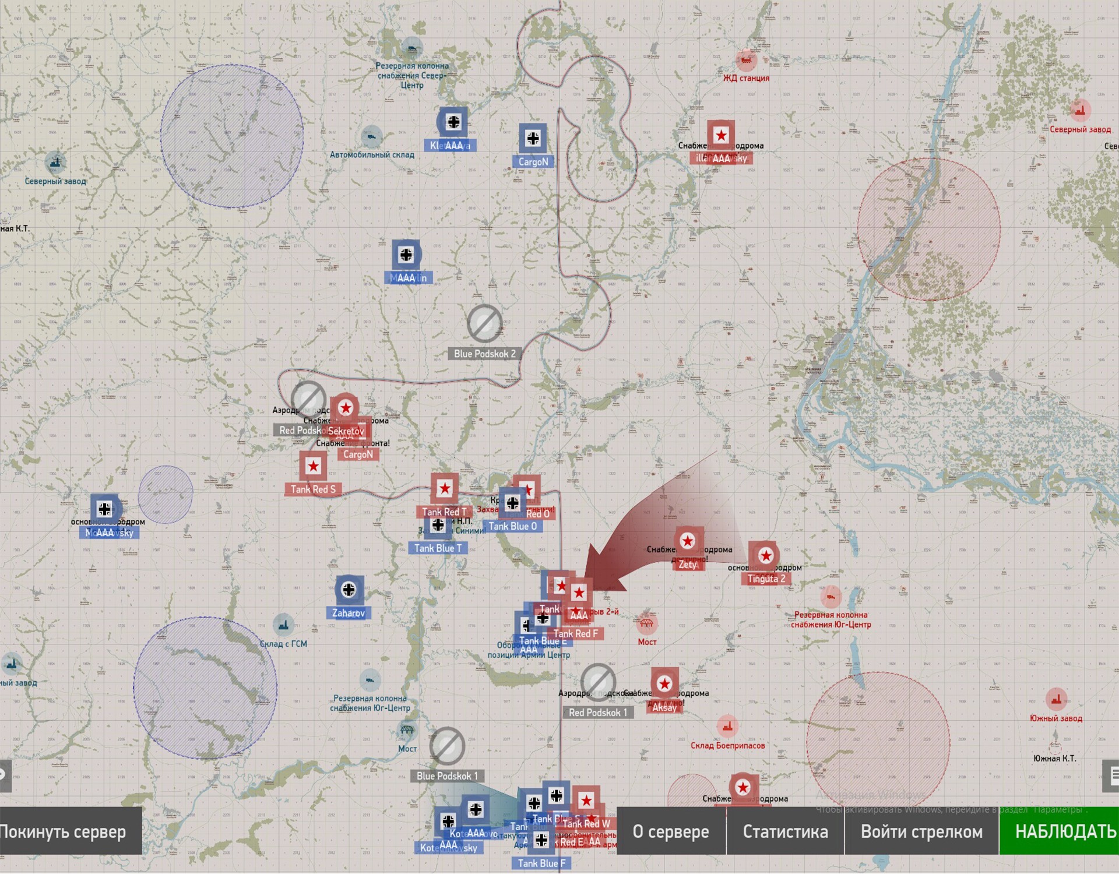Viewport: 1119px width, 874px height.
Task: Select the Zaharov blue airfield icon
Action: 349,590
